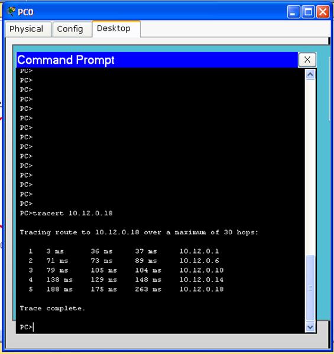Click the scrollbar down arrow in Command Prompt
Image resolution: width=334 pixels, height=354 pixels.
(310, 327)
